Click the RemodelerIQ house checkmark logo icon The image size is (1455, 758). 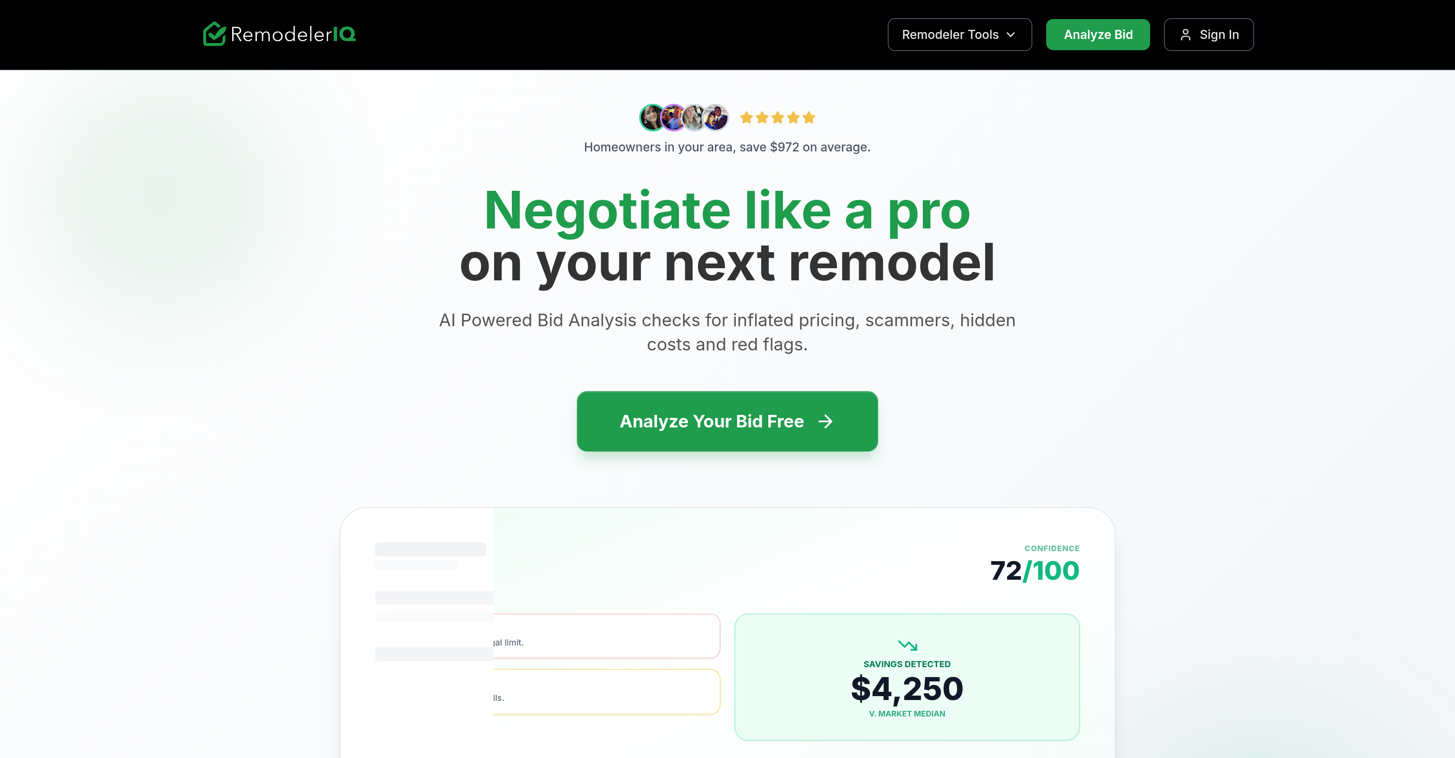(214, 34)
